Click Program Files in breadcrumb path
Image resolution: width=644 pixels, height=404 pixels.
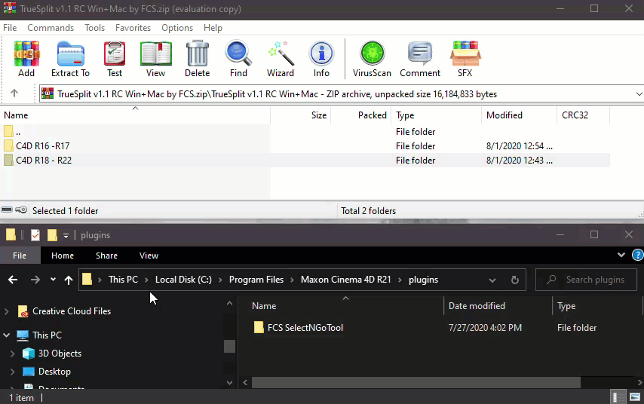pyautogui.click(x=256, y=280)
